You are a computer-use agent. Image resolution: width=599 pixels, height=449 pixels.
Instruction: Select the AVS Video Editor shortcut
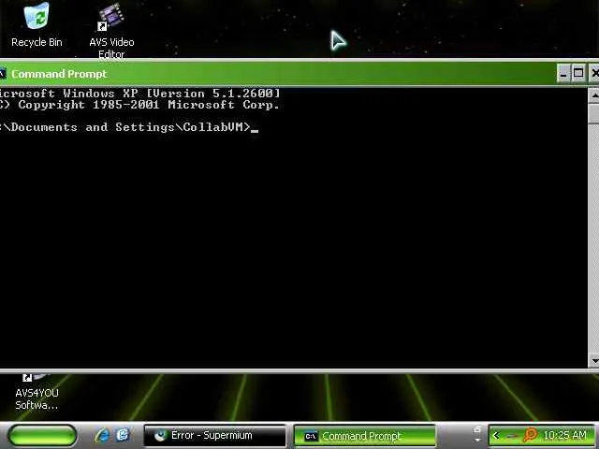pyautogui.click(x=111, y=31)
